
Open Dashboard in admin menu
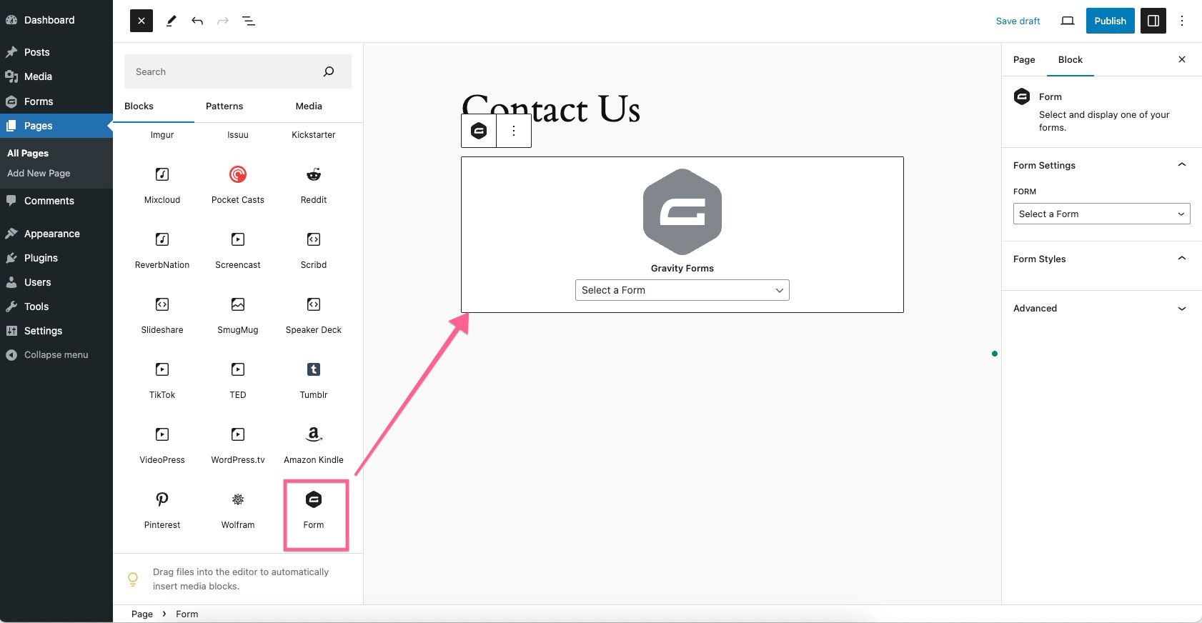pyautogui.click(x=56, y=20)
